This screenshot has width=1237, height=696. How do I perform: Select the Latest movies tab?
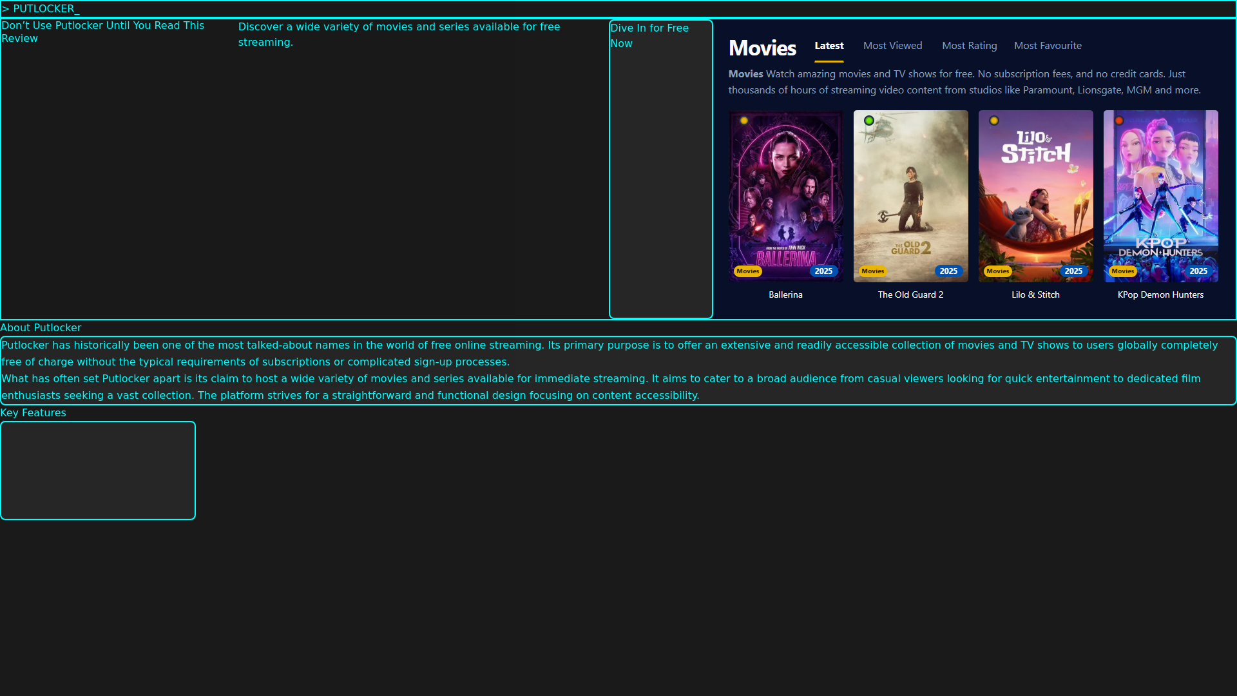(829, 46)
